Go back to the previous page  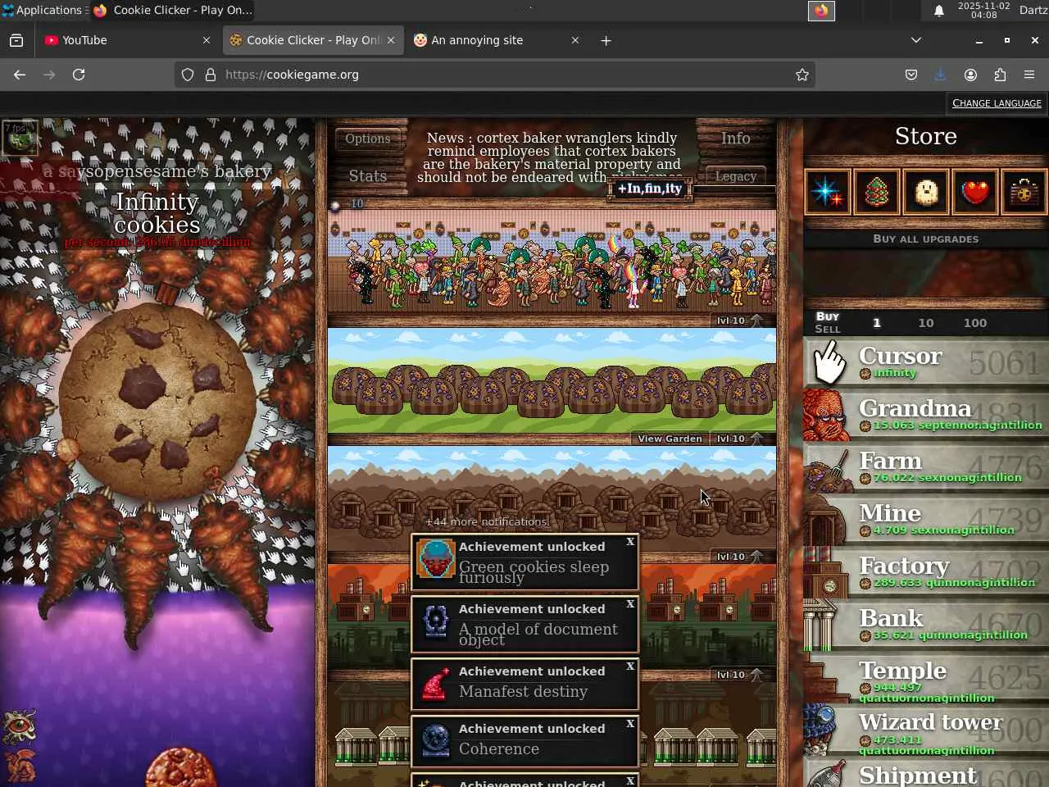20,75
